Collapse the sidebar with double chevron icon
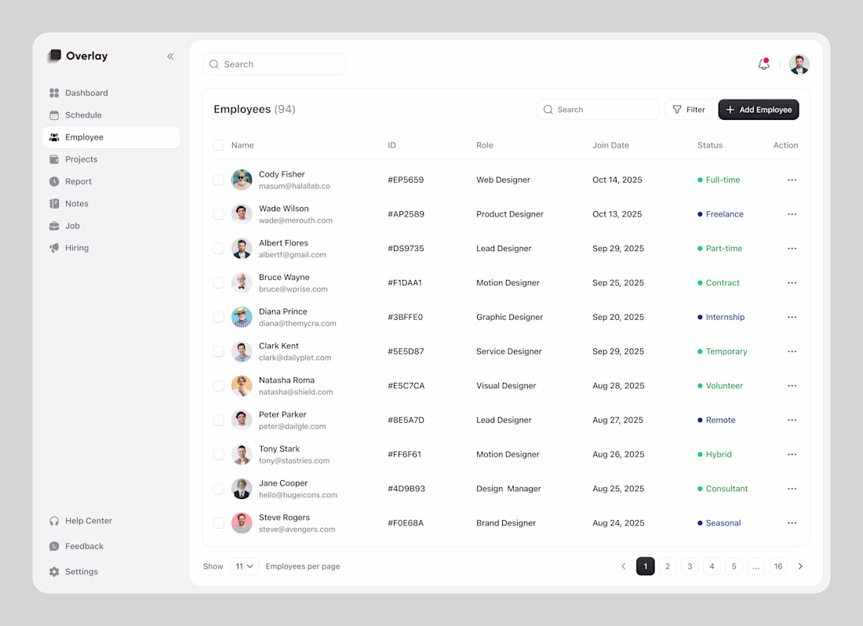This screenshot has width=863, height=626. [x=170, y=56]
